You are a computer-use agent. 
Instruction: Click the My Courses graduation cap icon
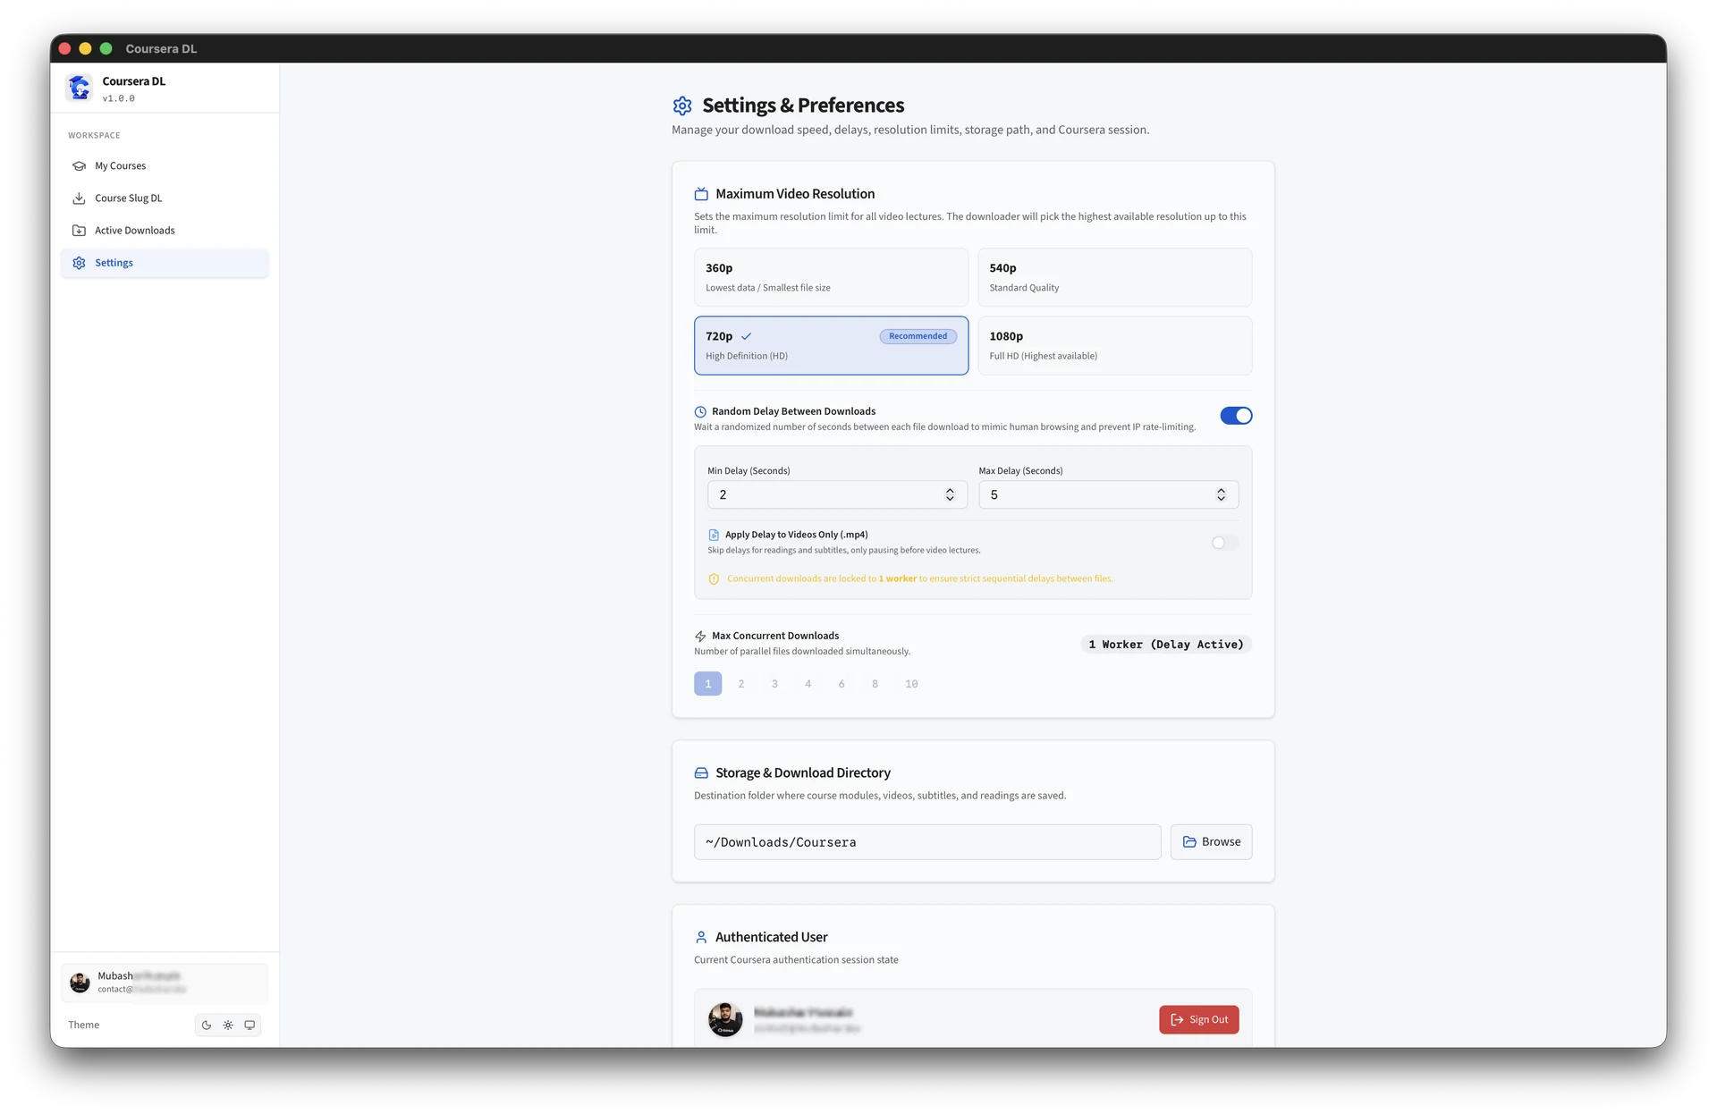[x=79, y=166]
